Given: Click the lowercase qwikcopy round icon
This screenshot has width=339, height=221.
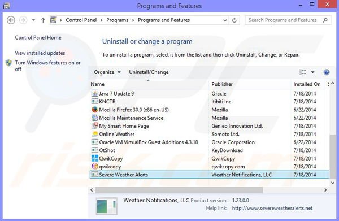Looking at the screenshot, I should [x=95, y=166].
